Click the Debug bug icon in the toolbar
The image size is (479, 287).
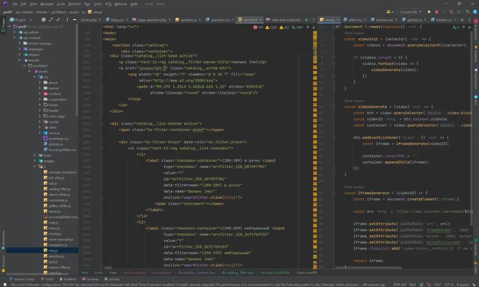(x=436, y=12)
